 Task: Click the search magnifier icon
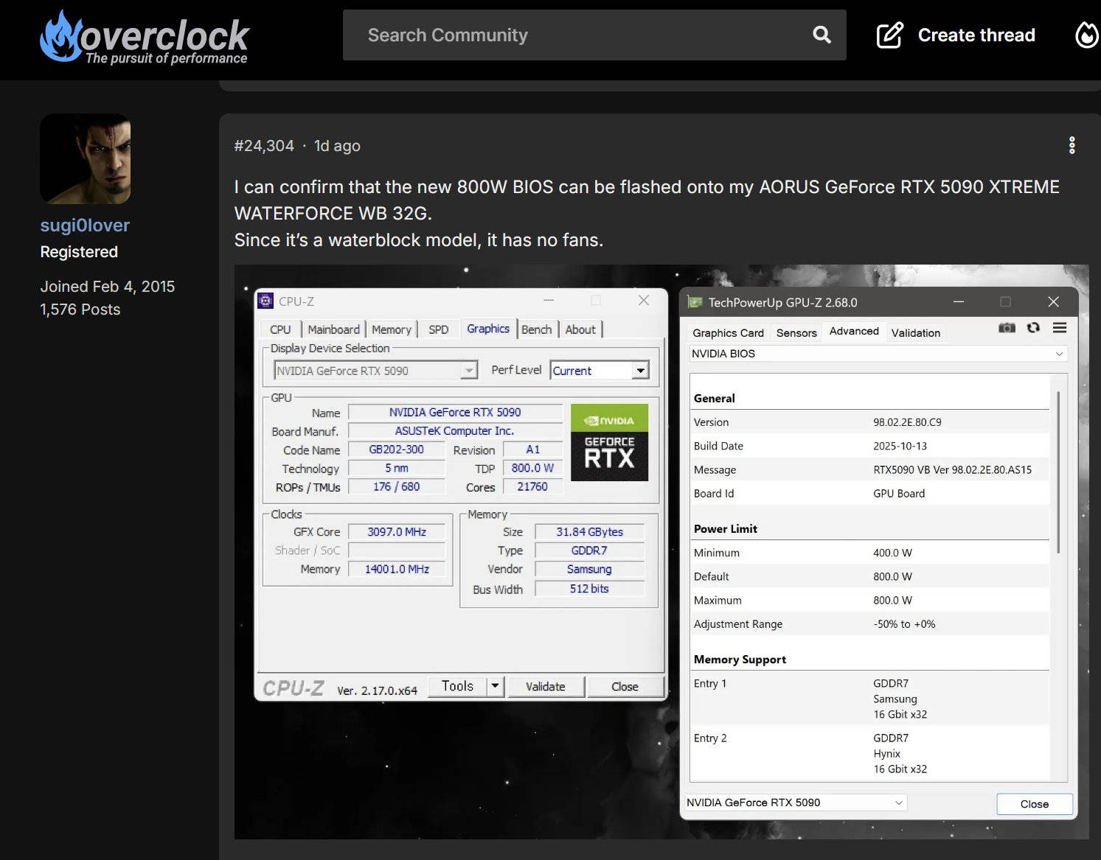[x=821, y=35]
